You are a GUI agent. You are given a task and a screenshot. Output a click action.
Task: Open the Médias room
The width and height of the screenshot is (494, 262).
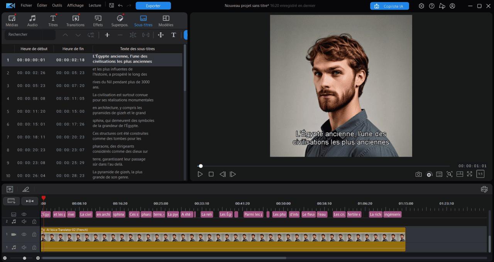tap(12, 21)
